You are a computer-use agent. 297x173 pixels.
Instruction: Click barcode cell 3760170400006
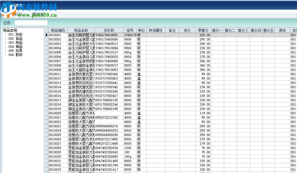coord(109,39)
